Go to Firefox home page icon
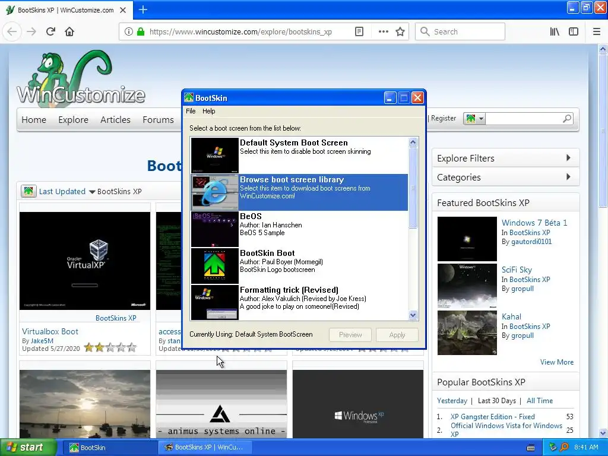 coord(69,32)
